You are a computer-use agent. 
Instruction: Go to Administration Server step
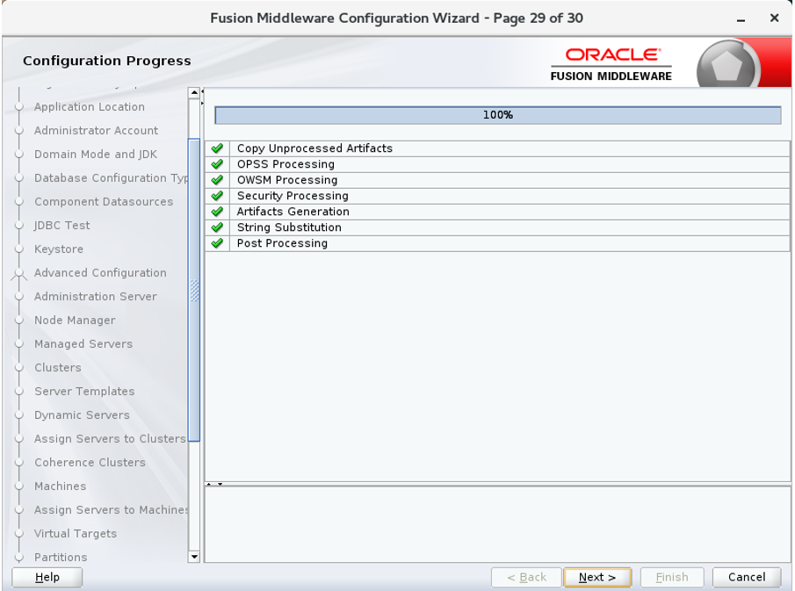tap(96, 297)
